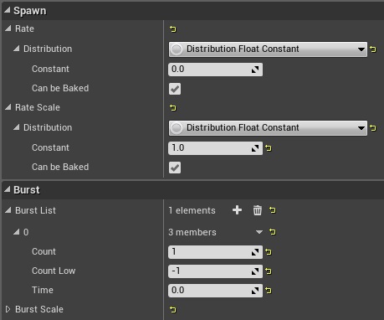This screenshot has height=320, width=384.
Task: Open burst element 0 options arrow
Action: (x=259, y=232)
